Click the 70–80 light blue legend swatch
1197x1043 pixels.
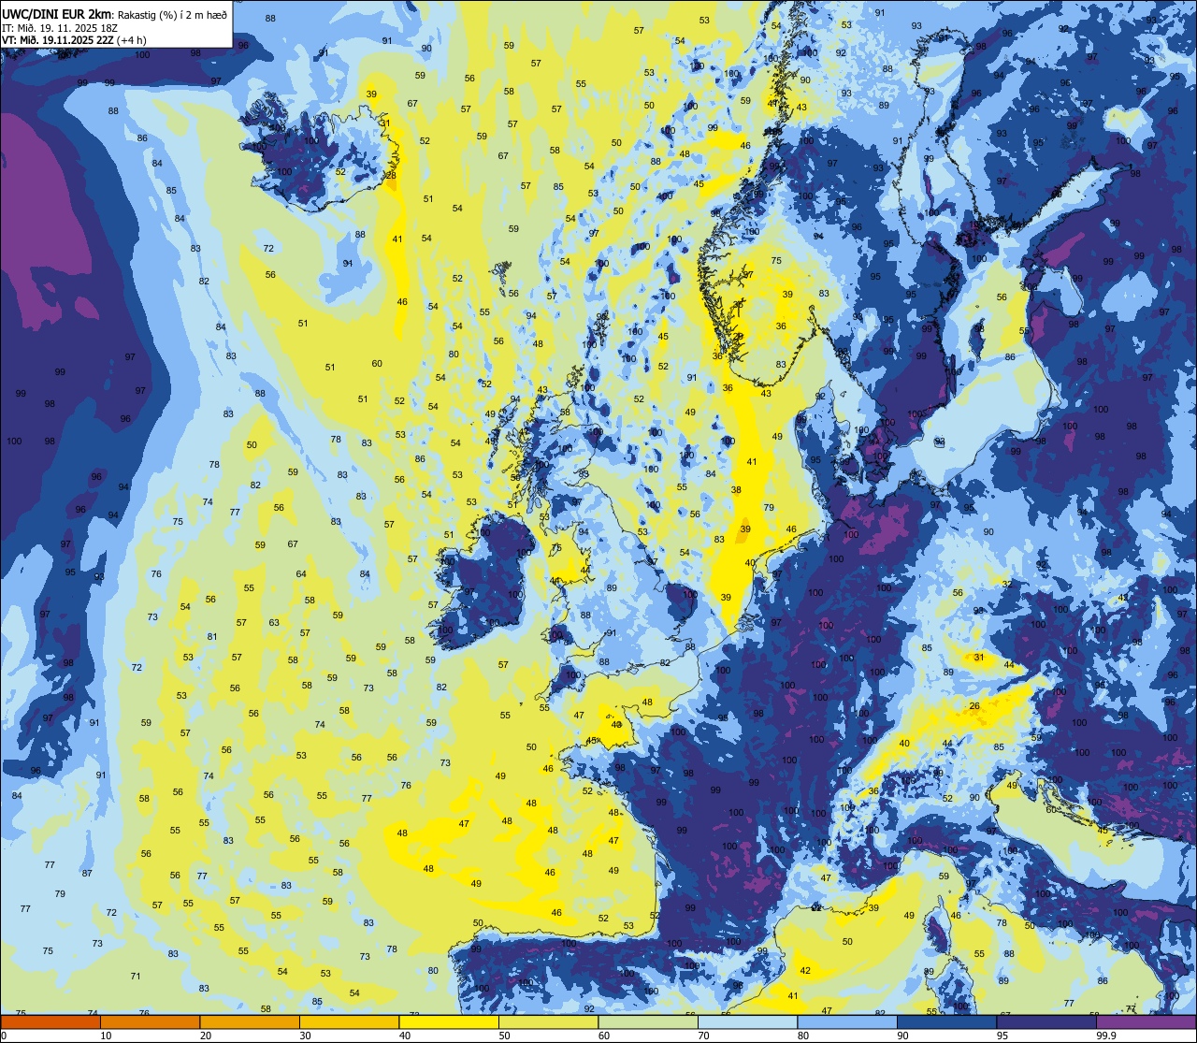[x=747, y=1021]
